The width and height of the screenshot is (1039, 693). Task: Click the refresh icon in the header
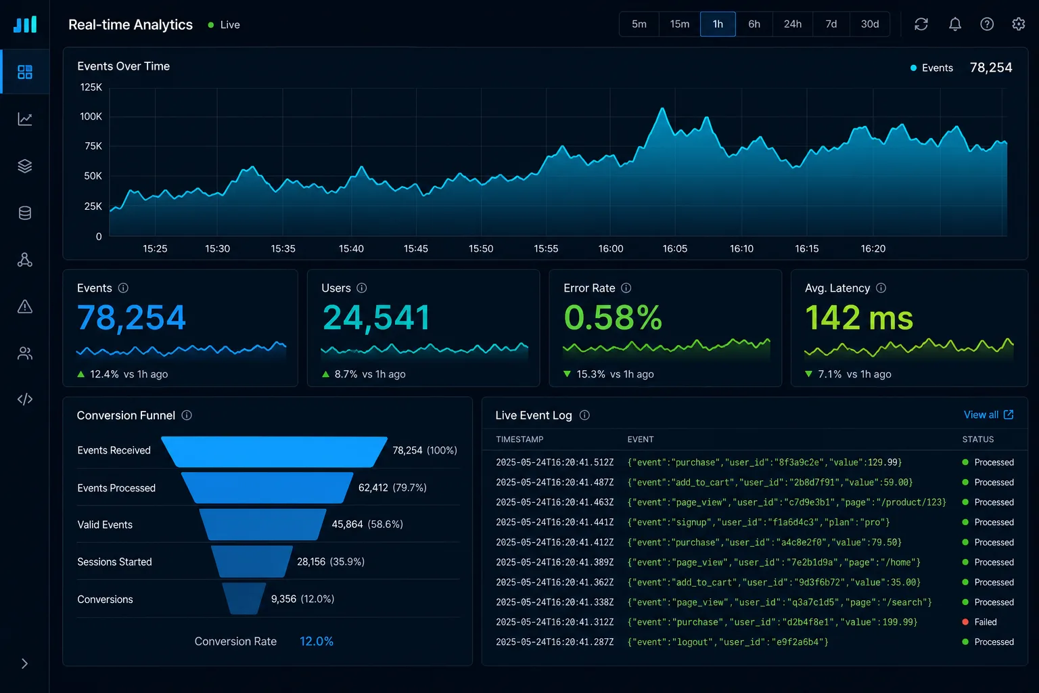click(x=921, y=24)
